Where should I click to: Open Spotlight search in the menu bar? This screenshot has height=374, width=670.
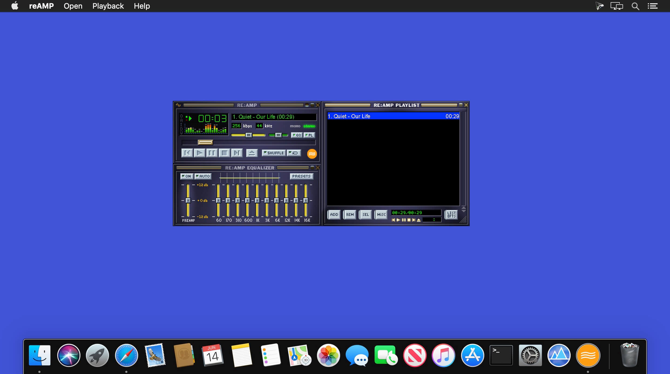(x=635, y=6)
